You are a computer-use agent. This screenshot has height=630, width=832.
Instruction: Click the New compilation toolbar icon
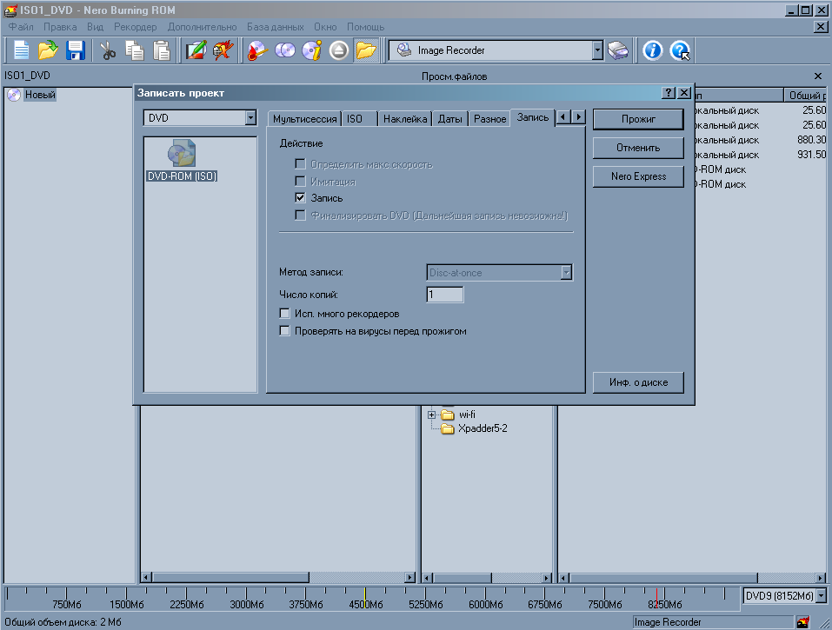click(x=21, y=50)
